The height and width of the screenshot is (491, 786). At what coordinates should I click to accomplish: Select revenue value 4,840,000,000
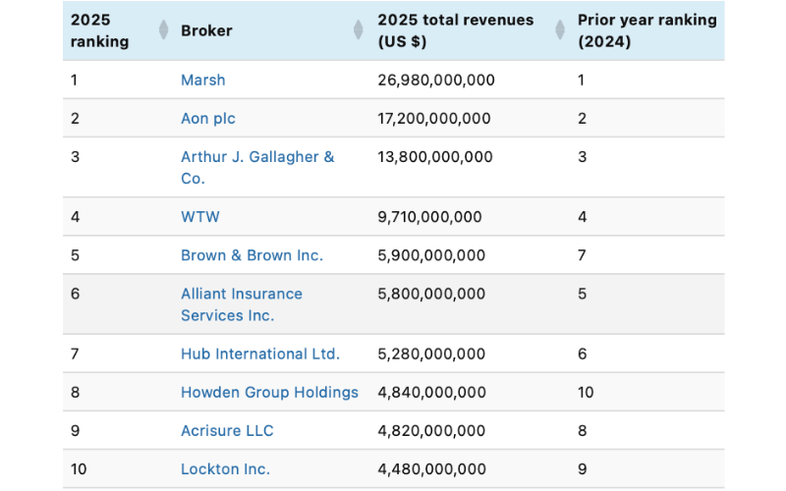[x=432, y=392]
